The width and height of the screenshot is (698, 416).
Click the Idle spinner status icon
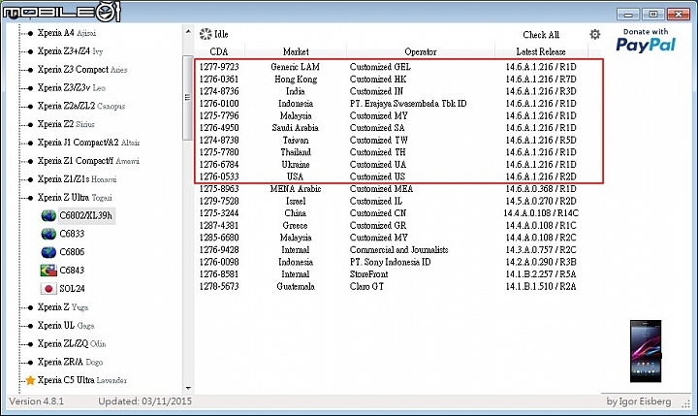pyautogui.click(x=206, y=34)
